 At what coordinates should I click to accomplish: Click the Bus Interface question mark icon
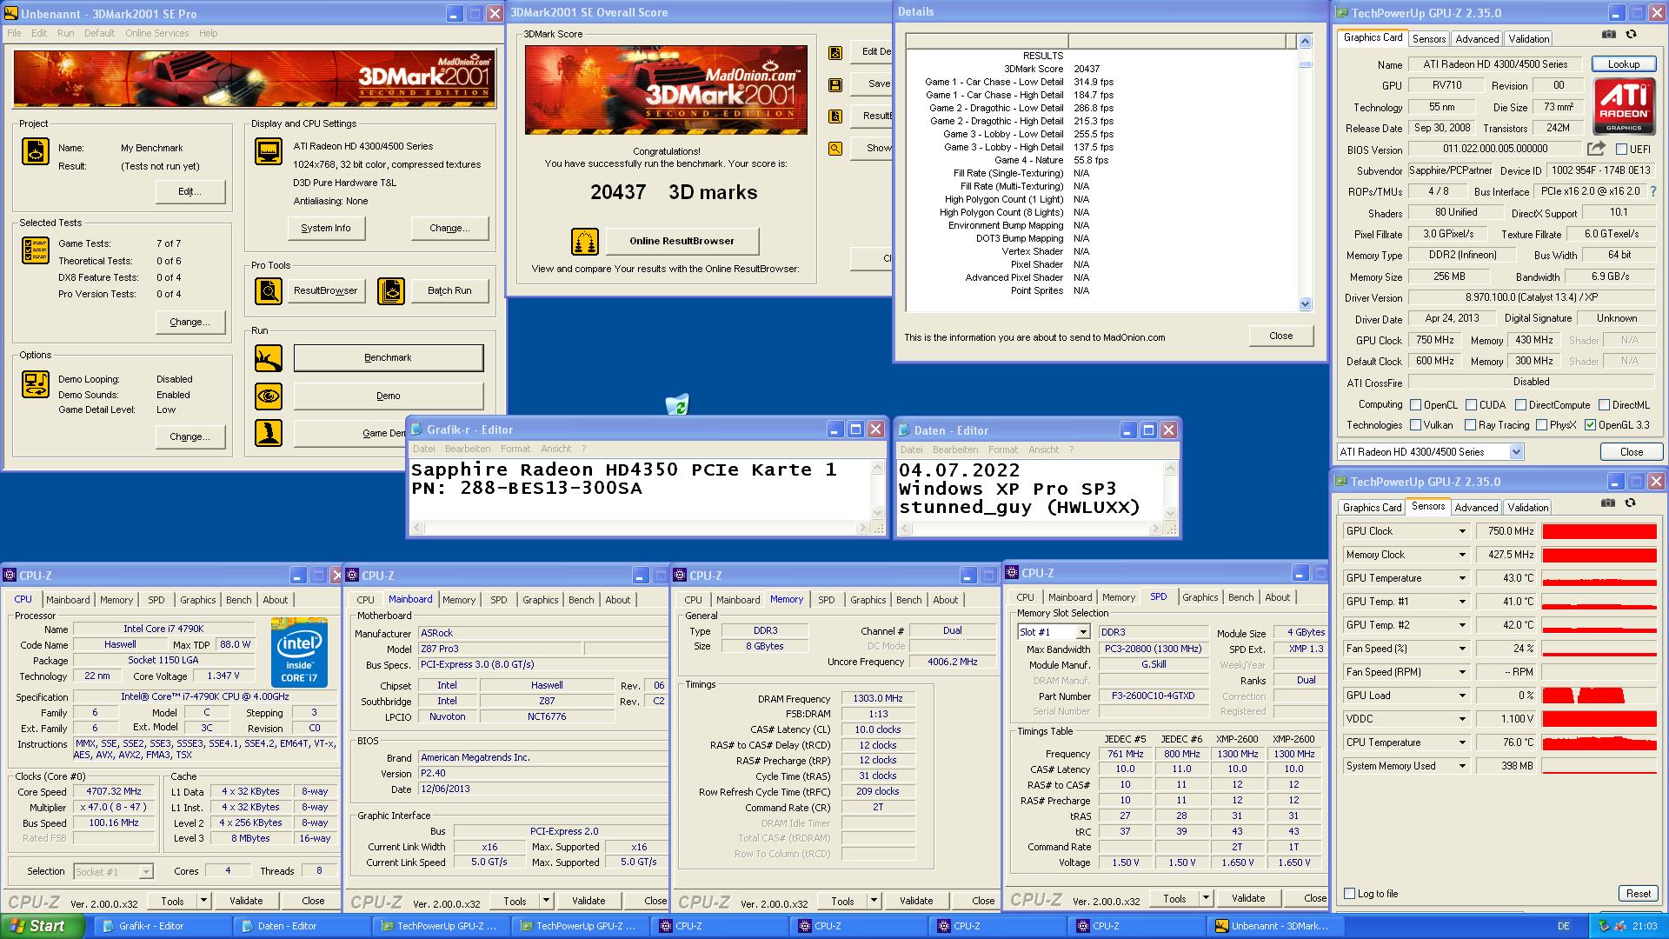coord(1652,191)
